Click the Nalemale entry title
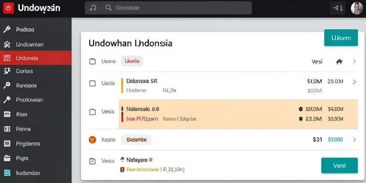 [143, 109]
